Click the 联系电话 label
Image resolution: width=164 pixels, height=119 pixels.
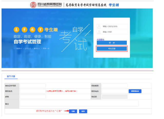click(95, 91)
